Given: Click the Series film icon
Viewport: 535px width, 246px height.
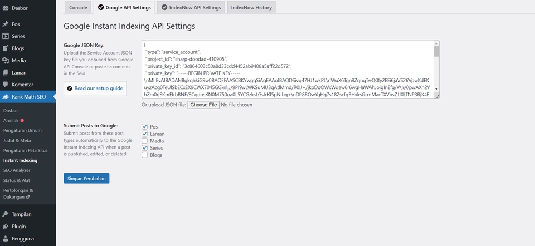Looking at the screenshot, I should click(5, 36).
